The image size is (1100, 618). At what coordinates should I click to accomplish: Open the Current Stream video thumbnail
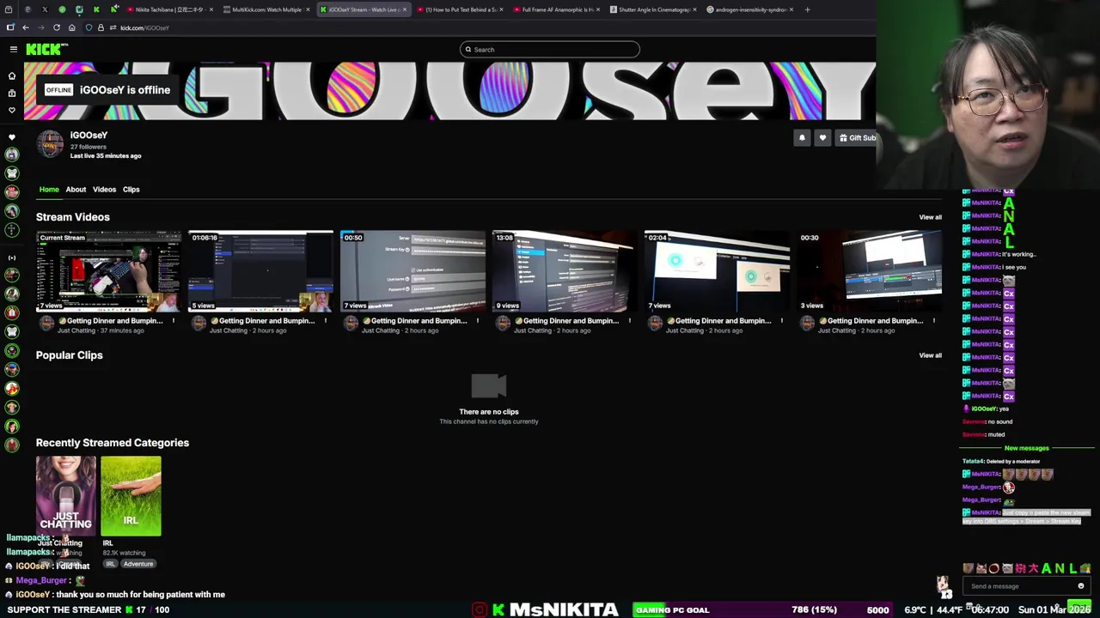108,270
